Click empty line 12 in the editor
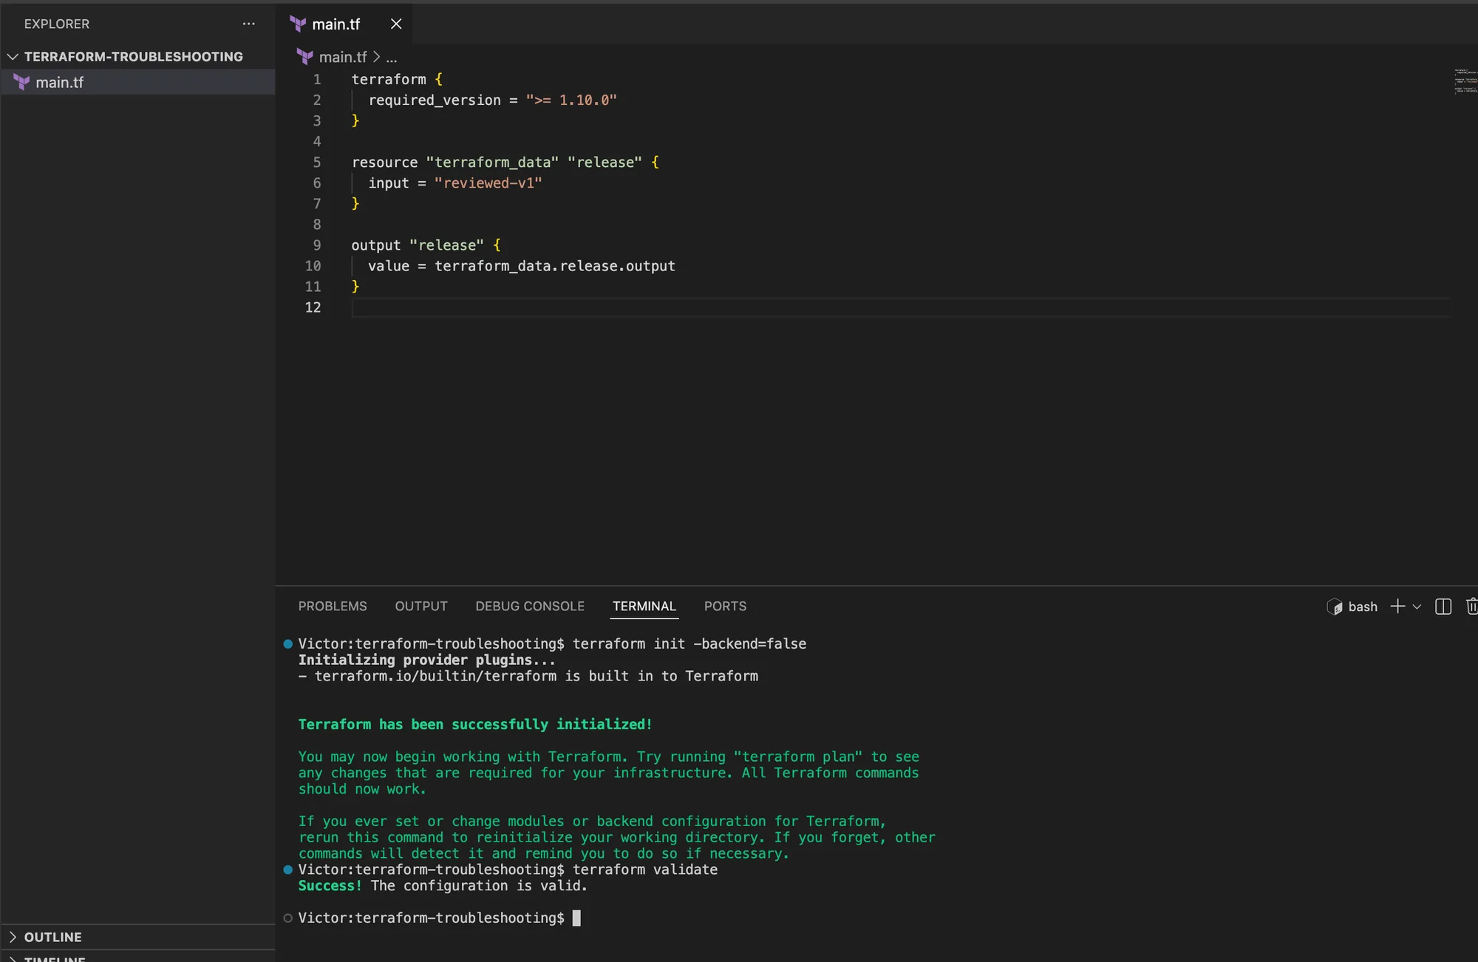 (x=902, y=307)
